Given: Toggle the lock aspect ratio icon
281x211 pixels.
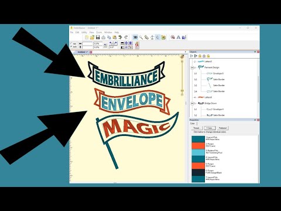Looking at the screenshot, I should (105, 45).
